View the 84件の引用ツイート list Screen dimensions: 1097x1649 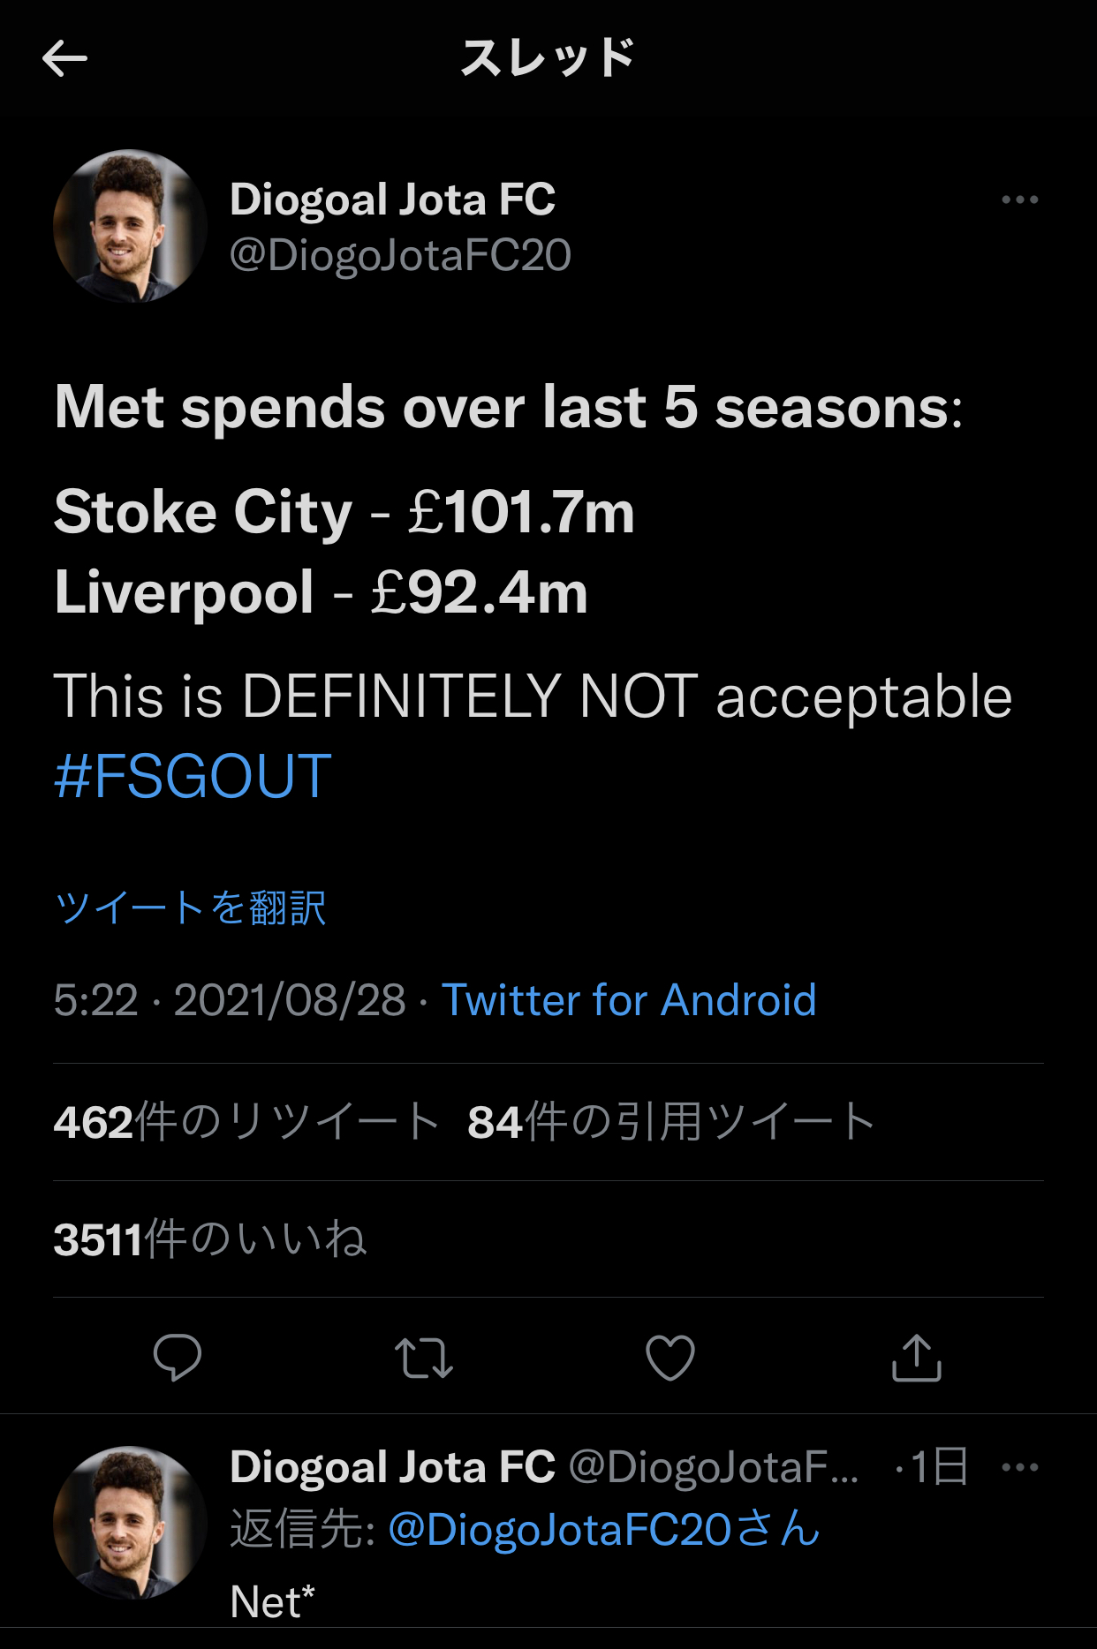670,1122
